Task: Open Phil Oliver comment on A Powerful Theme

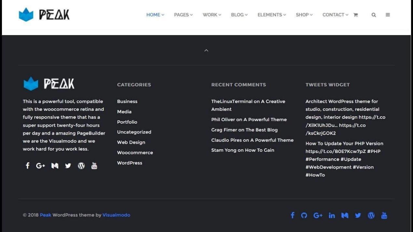Action: tap(249, 120)
